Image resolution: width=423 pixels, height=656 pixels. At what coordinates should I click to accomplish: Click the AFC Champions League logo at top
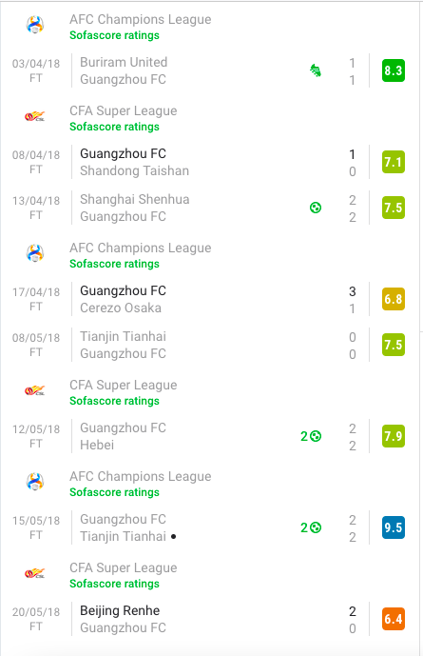point(35,25)
